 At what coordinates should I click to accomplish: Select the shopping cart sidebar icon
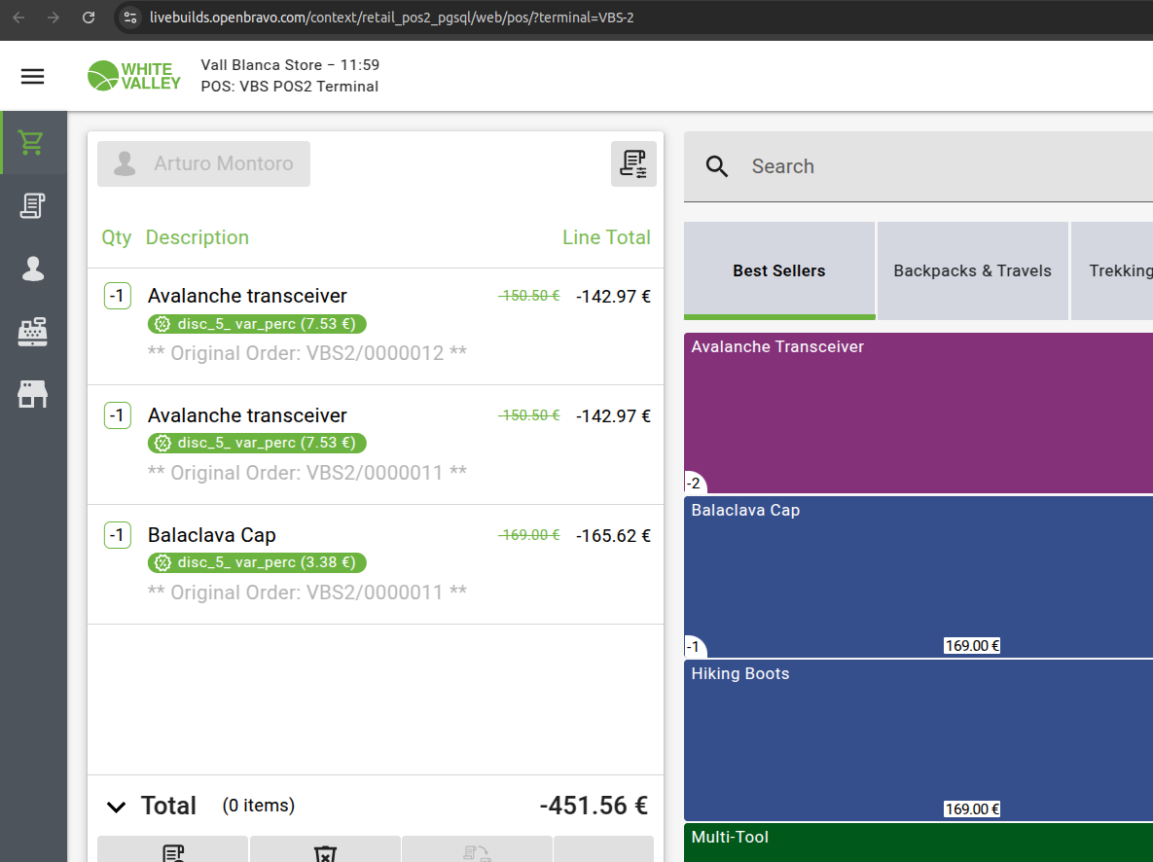point(32,143)
